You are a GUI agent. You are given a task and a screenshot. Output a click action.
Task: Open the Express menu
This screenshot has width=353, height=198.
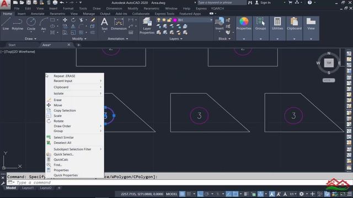[201, 9]
